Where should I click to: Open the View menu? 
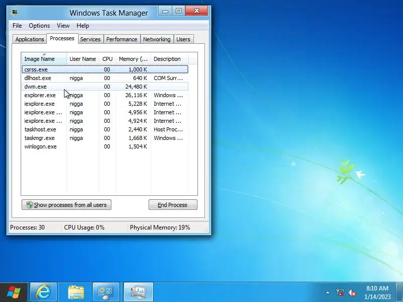[x=63, y=26]
